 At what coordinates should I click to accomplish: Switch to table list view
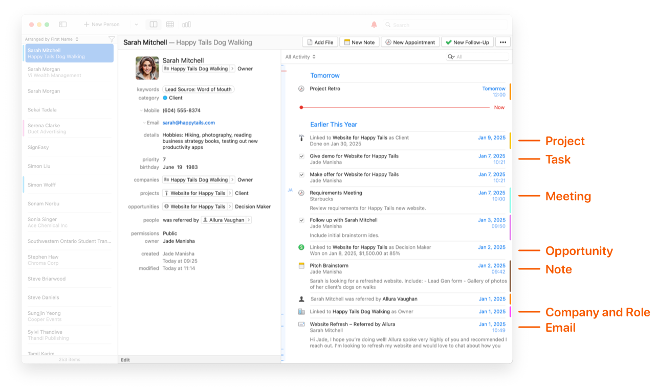tap(170, 24)
